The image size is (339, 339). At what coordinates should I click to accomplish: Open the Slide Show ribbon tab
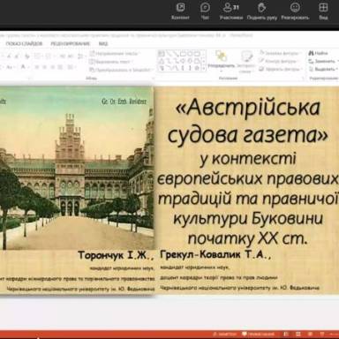click(x=24, y=43)
